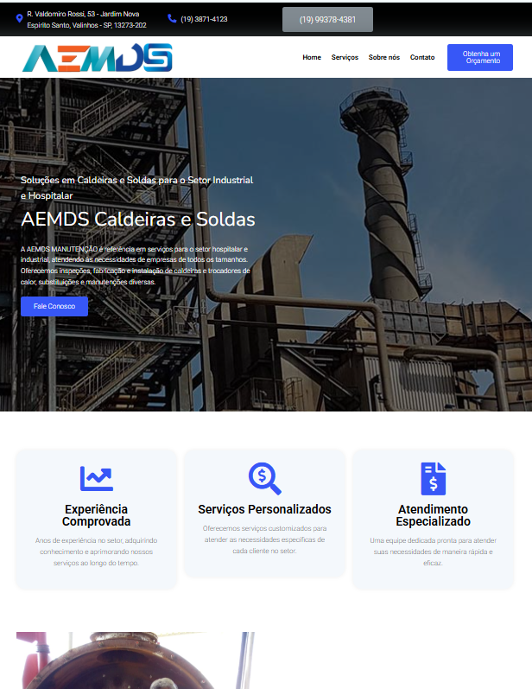
Task: Click the Experiência Comprovada card title
Action: [x=96, y=515]
